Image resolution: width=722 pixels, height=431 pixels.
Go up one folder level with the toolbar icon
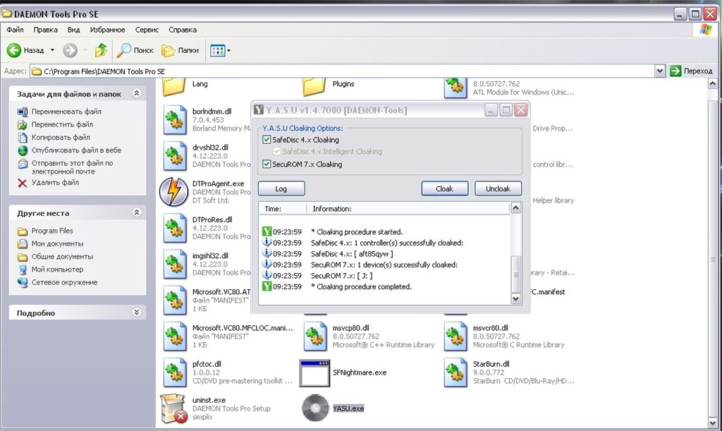[101, 49]
